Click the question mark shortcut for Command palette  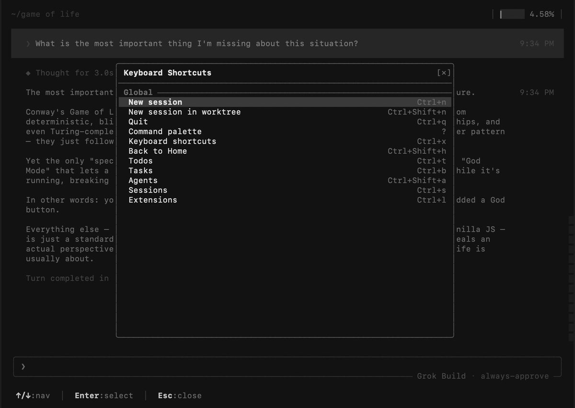[444, 132]
